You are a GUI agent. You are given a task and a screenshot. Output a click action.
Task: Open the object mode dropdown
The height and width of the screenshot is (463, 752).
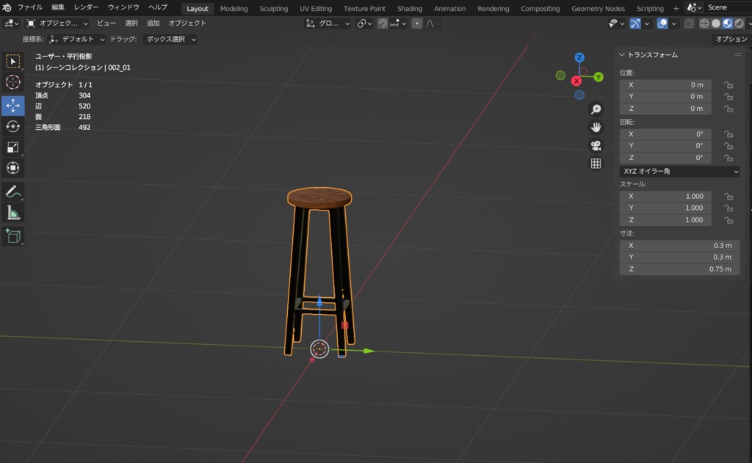[x=57, y=23]
